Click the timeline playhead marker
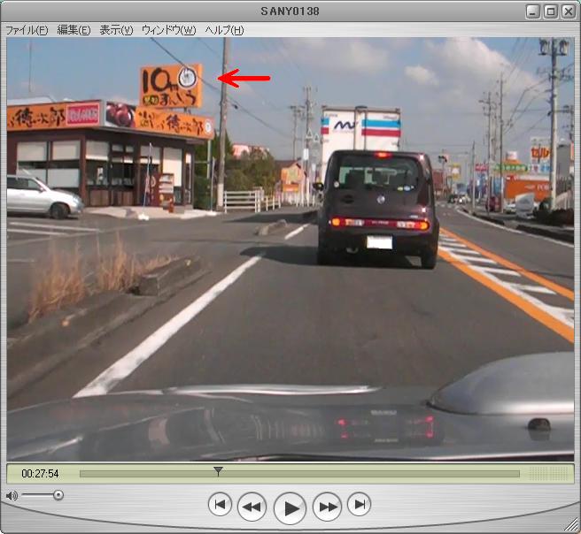The image size is (581, 534). tap(218, 472)
